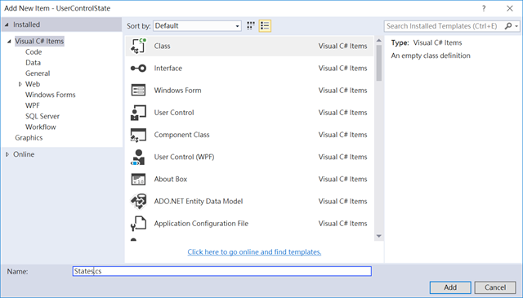Image resolution: width=523 pixels, height=298 pixels.
Task: Select the Data category
Action: click(33, 63)
